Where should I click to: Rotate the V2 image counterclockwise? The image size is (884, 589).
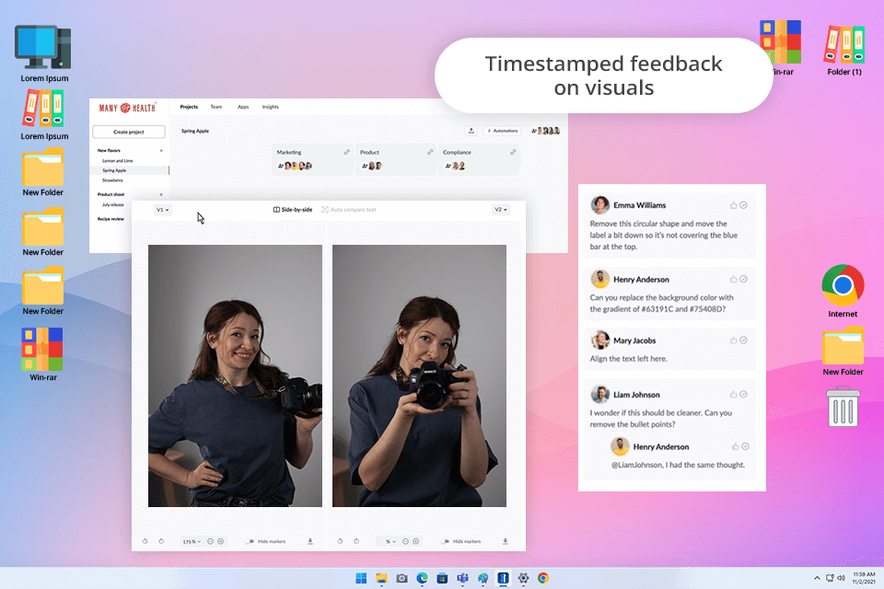[340, 541]
